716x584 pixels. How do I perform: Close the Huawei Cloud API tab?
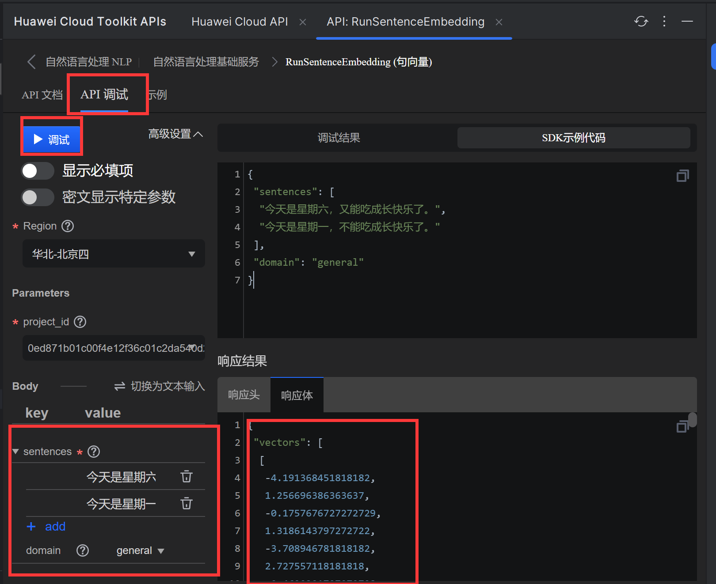[303, 22]
